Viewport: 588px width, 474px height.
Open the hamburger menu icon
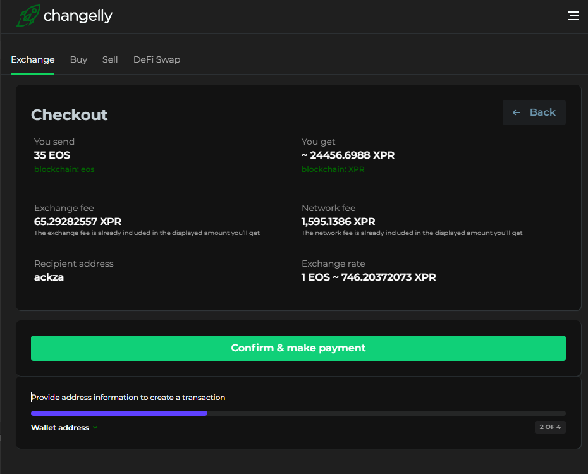(573, 16)
